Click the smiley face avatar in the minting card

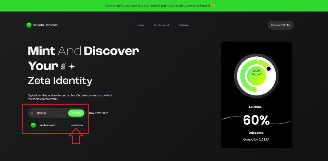pyautogui.click(x=256, y=75)
